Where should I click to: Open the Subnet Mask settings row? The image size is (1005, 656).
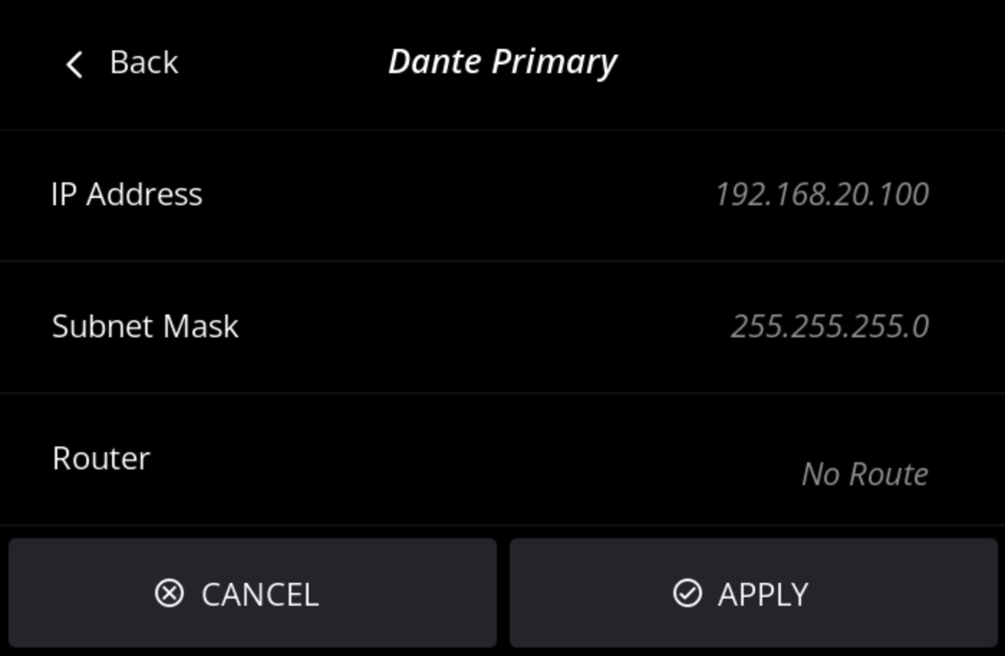click(x=502, y=327)
